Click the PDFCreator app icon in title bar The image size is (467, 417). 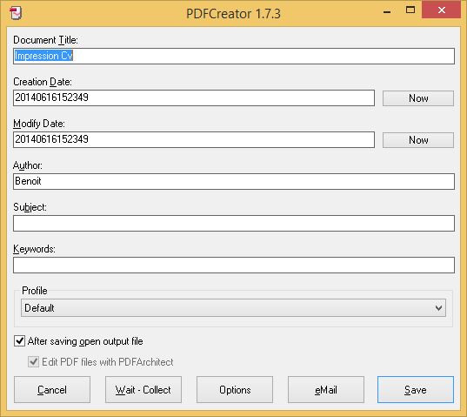tap(16, 13)
